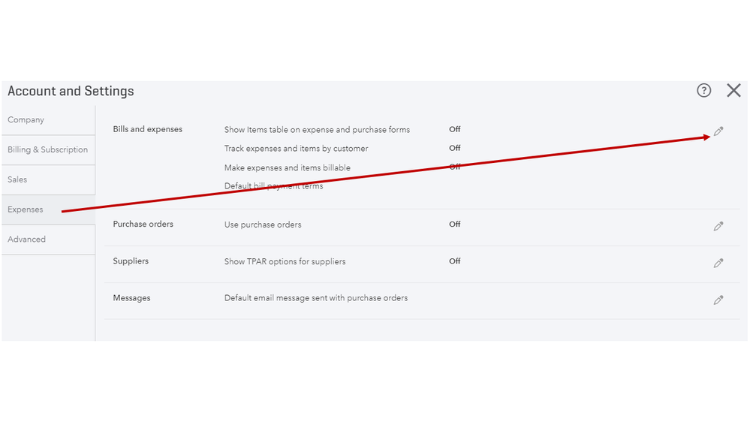The width and height of the screenshot is (750, 422).
Task: Select the Expenses tab
Action: (26, 209)
